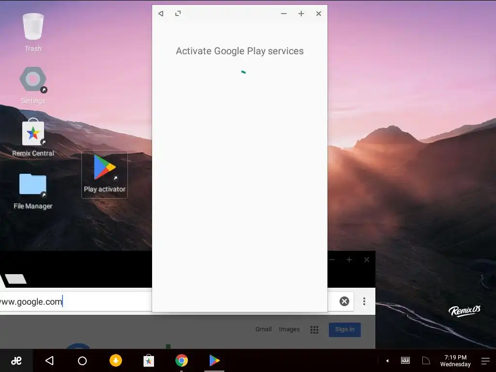Viewport: 496px width, 372px height.
Task: Open Chrome's three-dot overflow menu
Action: pyautogui.click(x=364, y=301)
